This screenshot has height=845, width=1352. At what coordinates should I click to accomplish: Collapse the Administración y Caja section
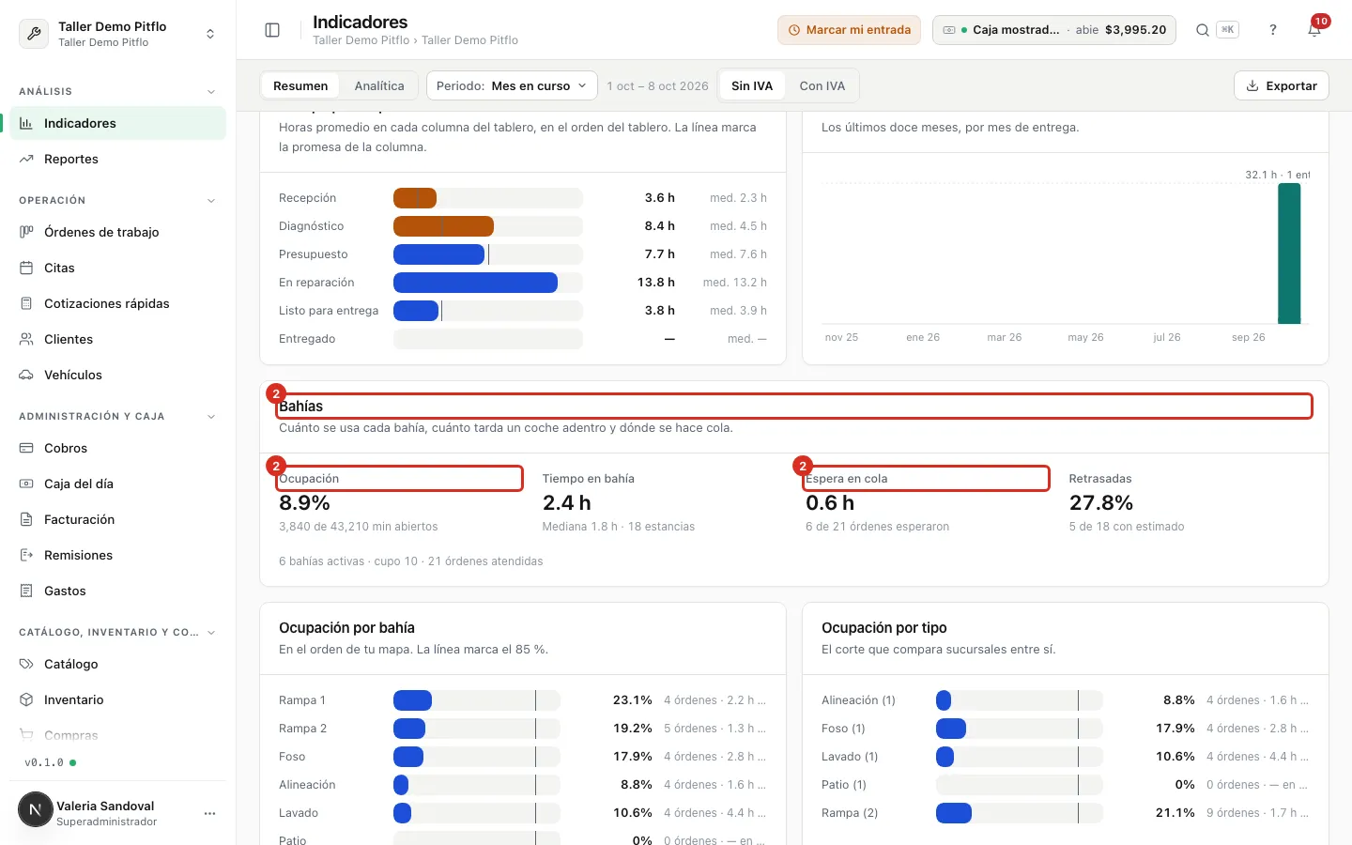tap(210, 416)
